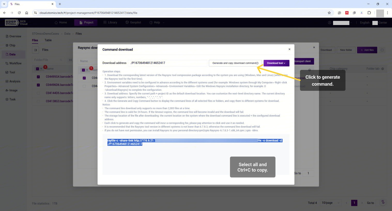Viewport: 392px width, 211px height.
Task: Uncheck the C04495G4.barcodeTo file row
Action: coord(38,77)
